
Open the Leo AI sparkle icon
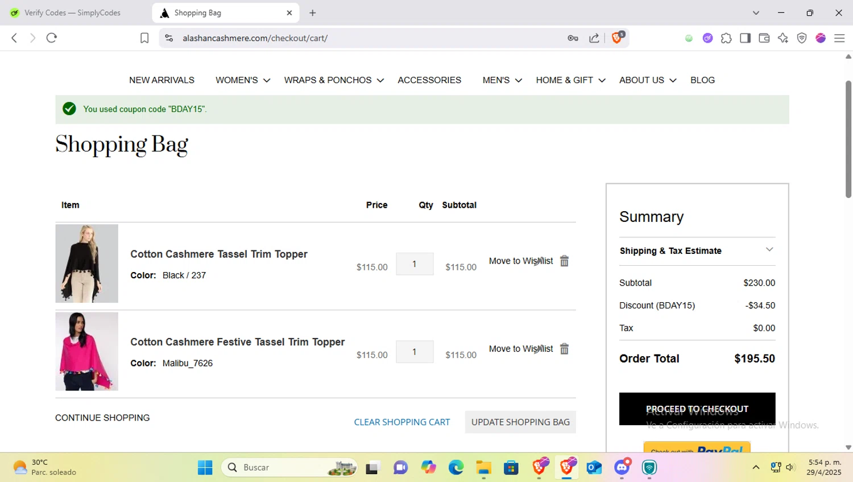pyautogui.click(x=783, y=38)
